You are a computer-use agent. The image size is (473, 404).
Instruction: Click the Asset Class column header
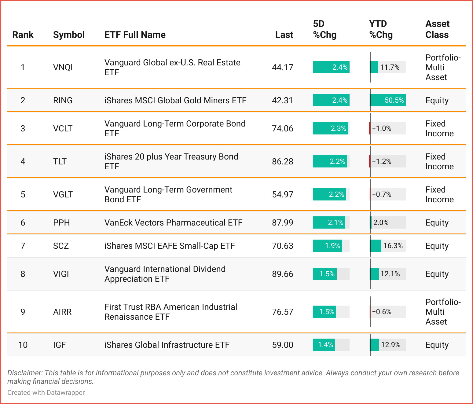(437, 29)
